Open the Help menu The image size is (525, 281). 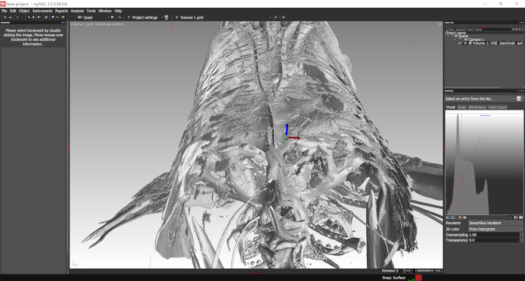pos(118,11)
